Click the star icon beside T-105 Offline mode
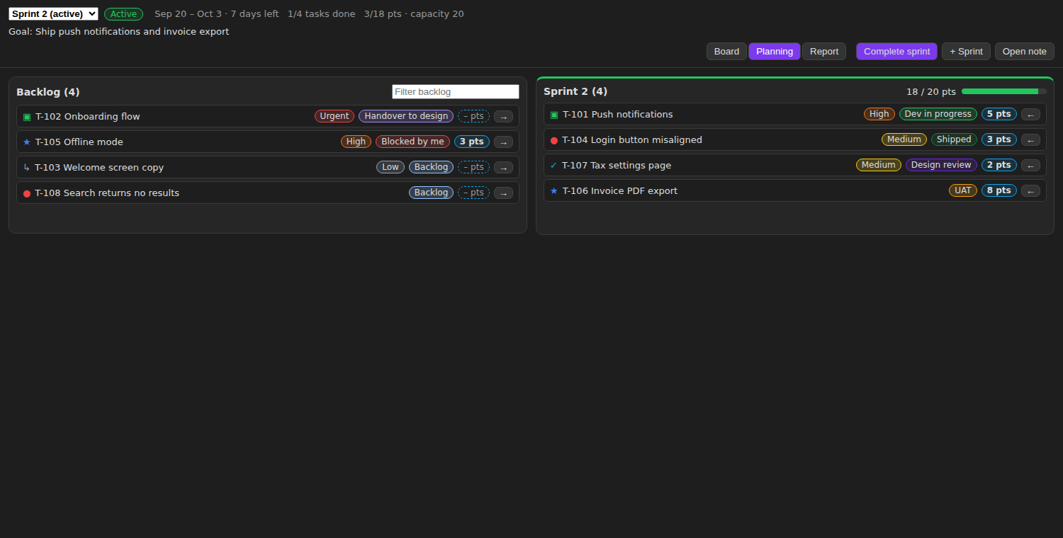 [x=27, y=142]
